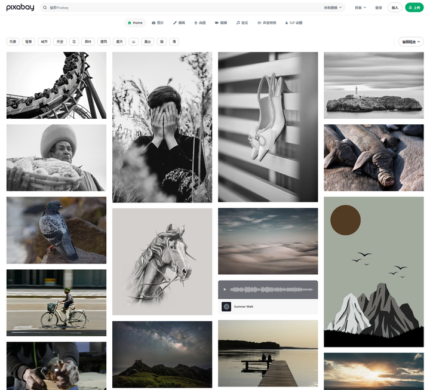Click the Pixabay logo
430x390 pixels.
click(x=20, y=7)
